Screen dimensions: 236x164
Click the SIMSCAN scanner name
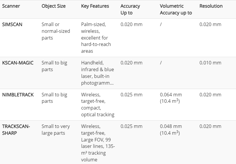tap(12, 24)
